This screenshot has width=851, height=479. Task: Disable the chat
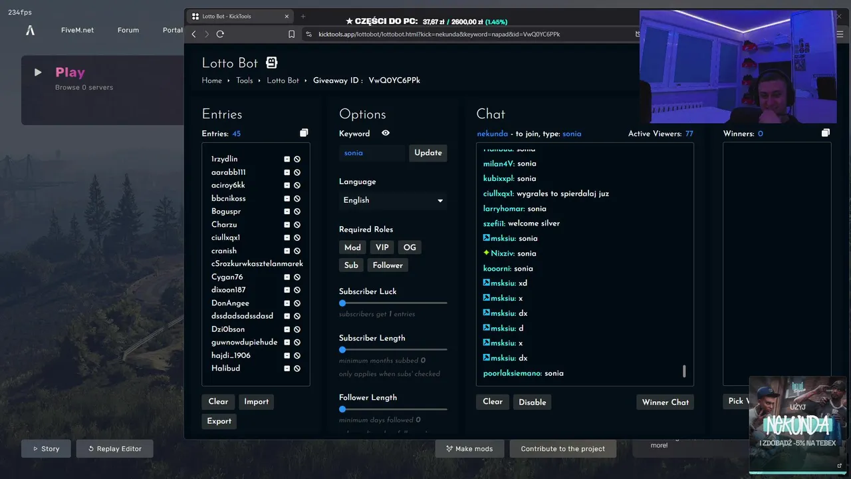click(533, 402)
